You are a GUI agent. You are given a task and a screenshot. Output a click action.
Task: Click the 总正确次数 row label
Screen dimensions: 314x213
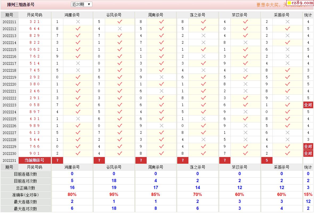point(26,188)
